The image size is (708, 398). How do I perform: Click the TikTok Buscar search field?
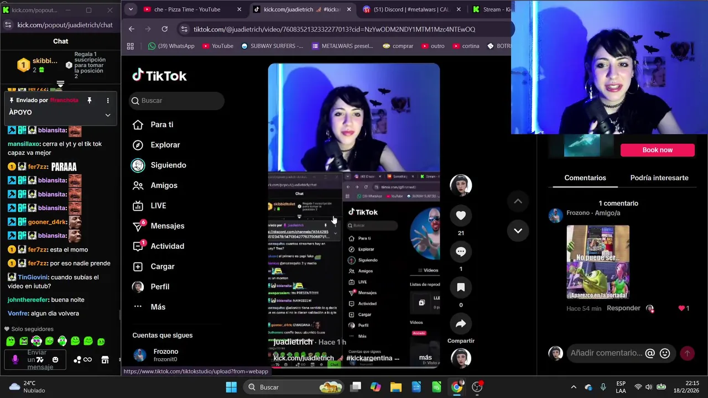click(177, 101)
